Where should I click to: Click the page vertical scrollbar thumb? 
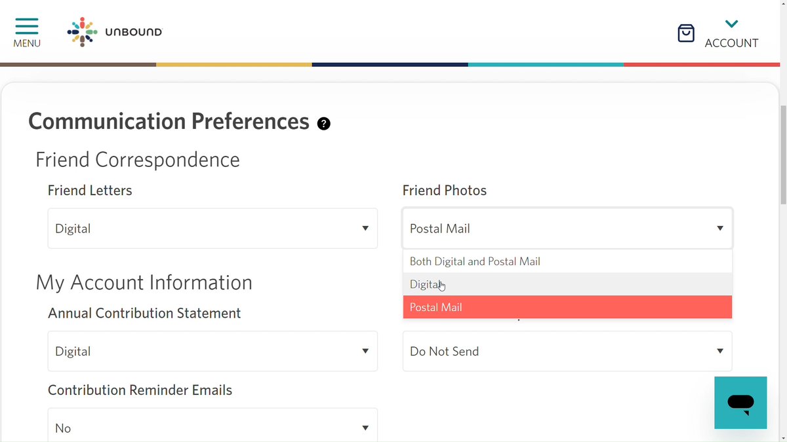tap(783, 154)
